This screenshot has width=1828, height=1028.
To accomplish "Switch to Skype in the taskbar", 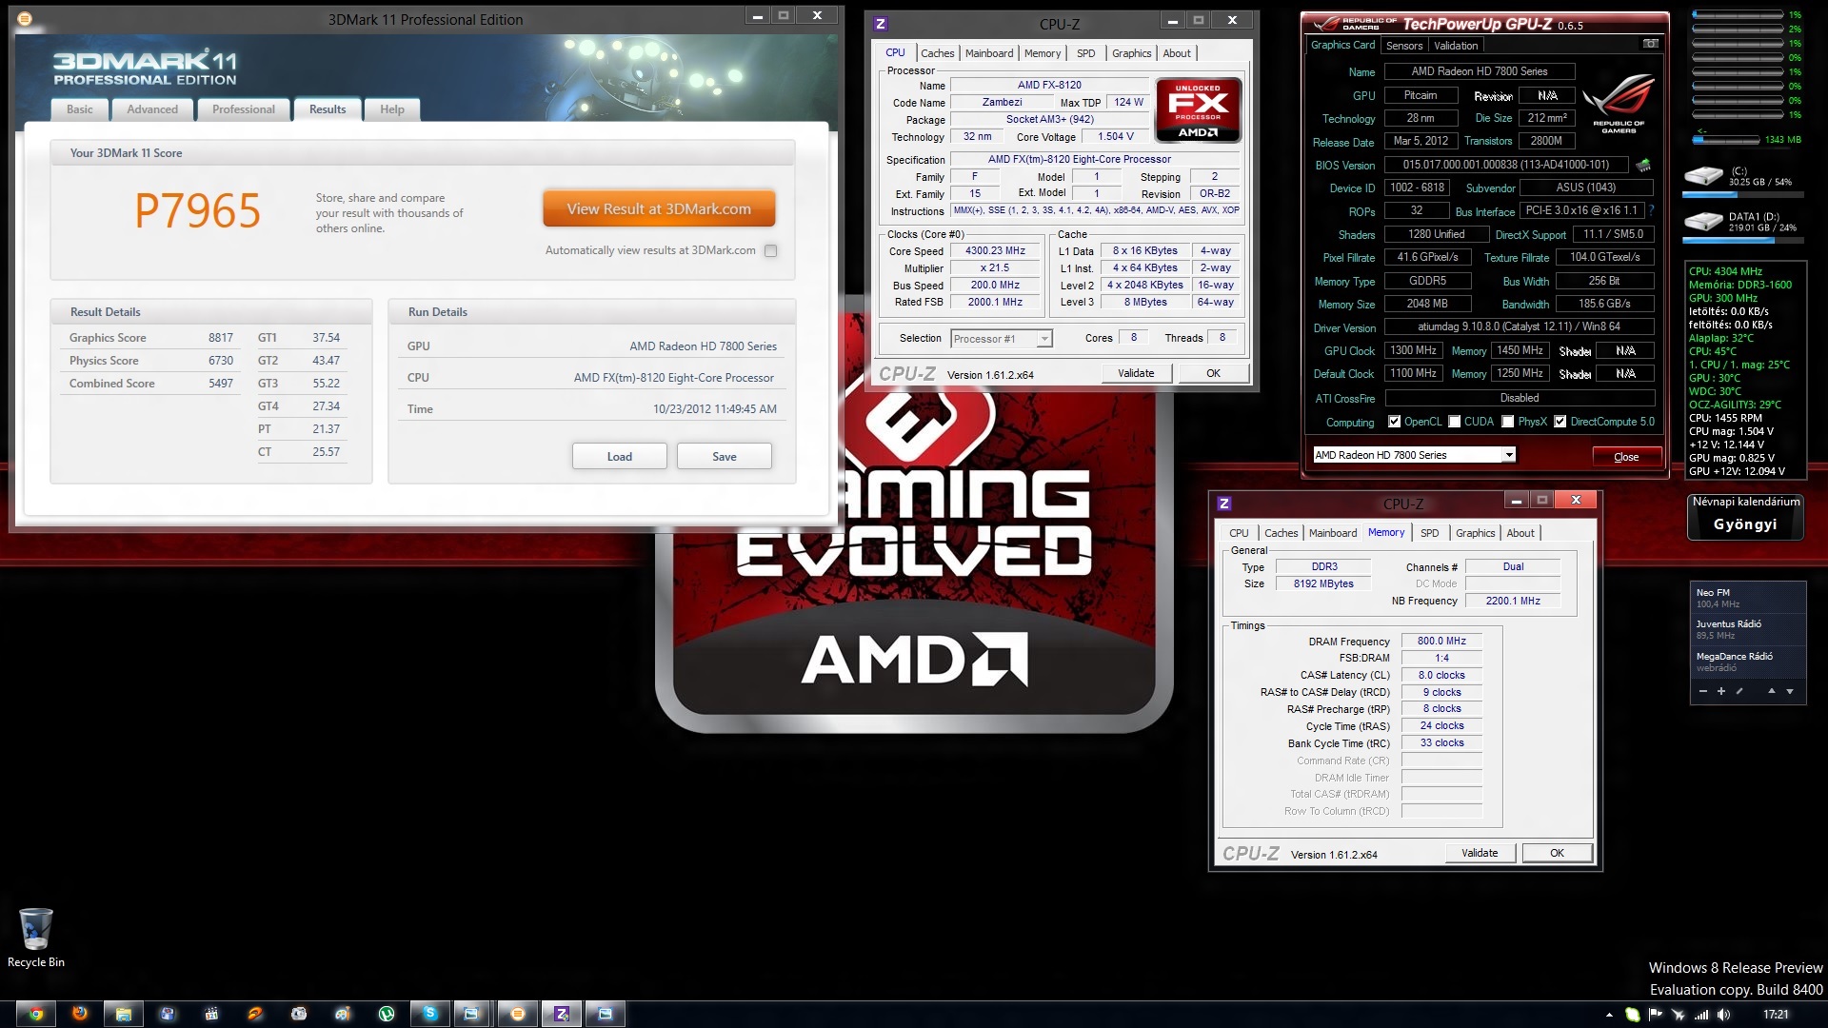I will [x=430, y=1014].
